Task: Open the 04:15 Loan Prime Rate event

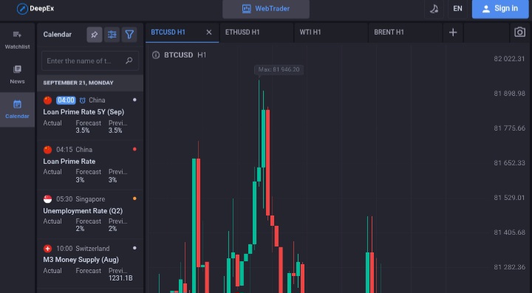Action: (x=90, y=165)
